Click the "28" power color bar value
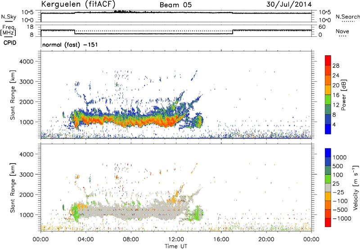Viewport: 360px width, 249px height. tap(336, 66)
